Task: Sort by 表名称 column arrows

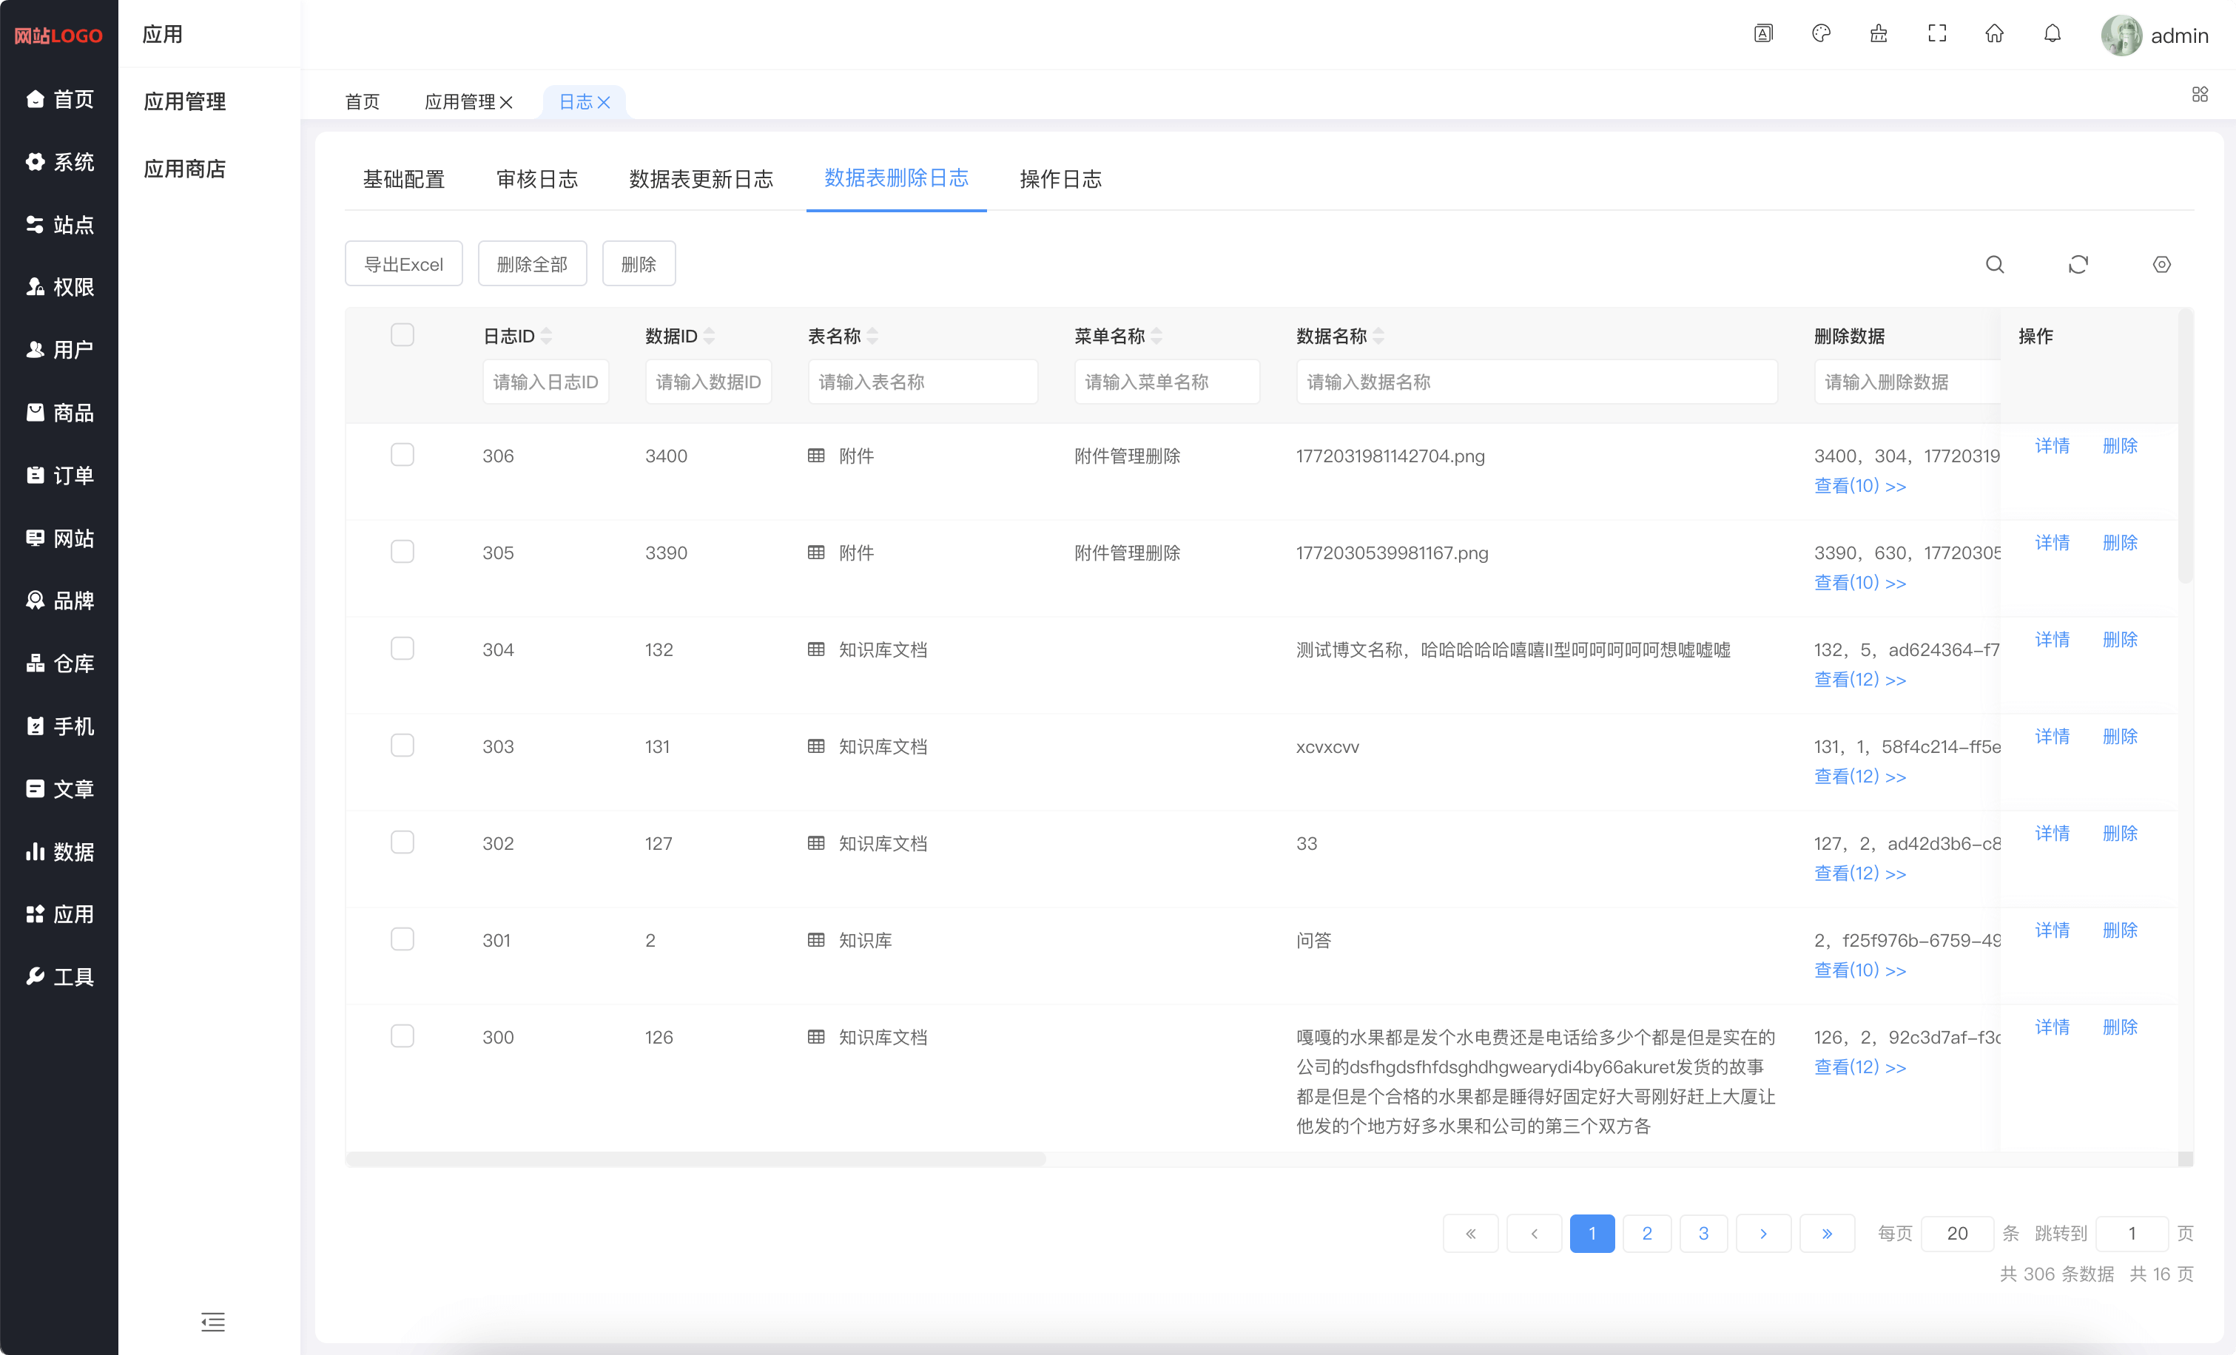Action: [x=872, y=337]
